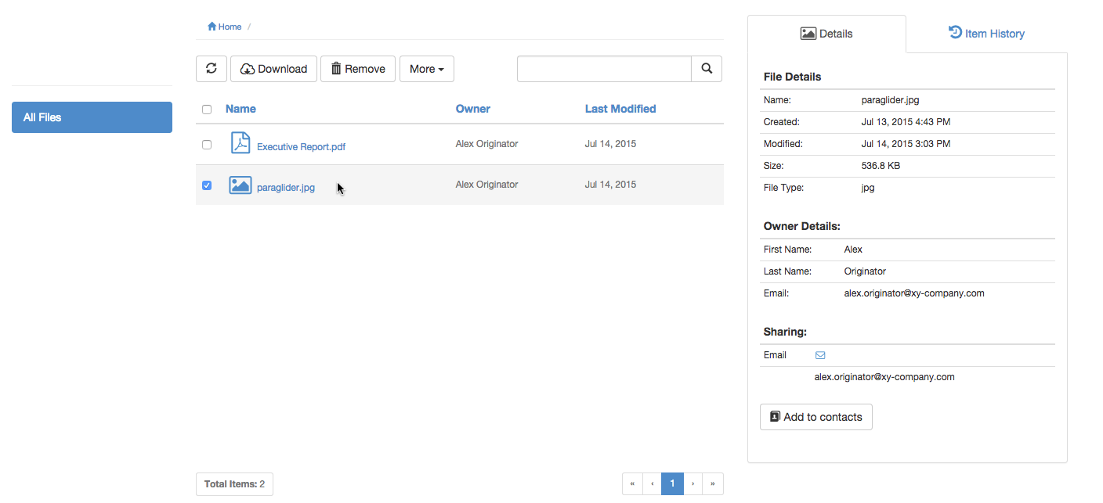This screenshot has width=1103, height=503.
Task: Go to the last page of results
Action: click(x=712, y=484)
